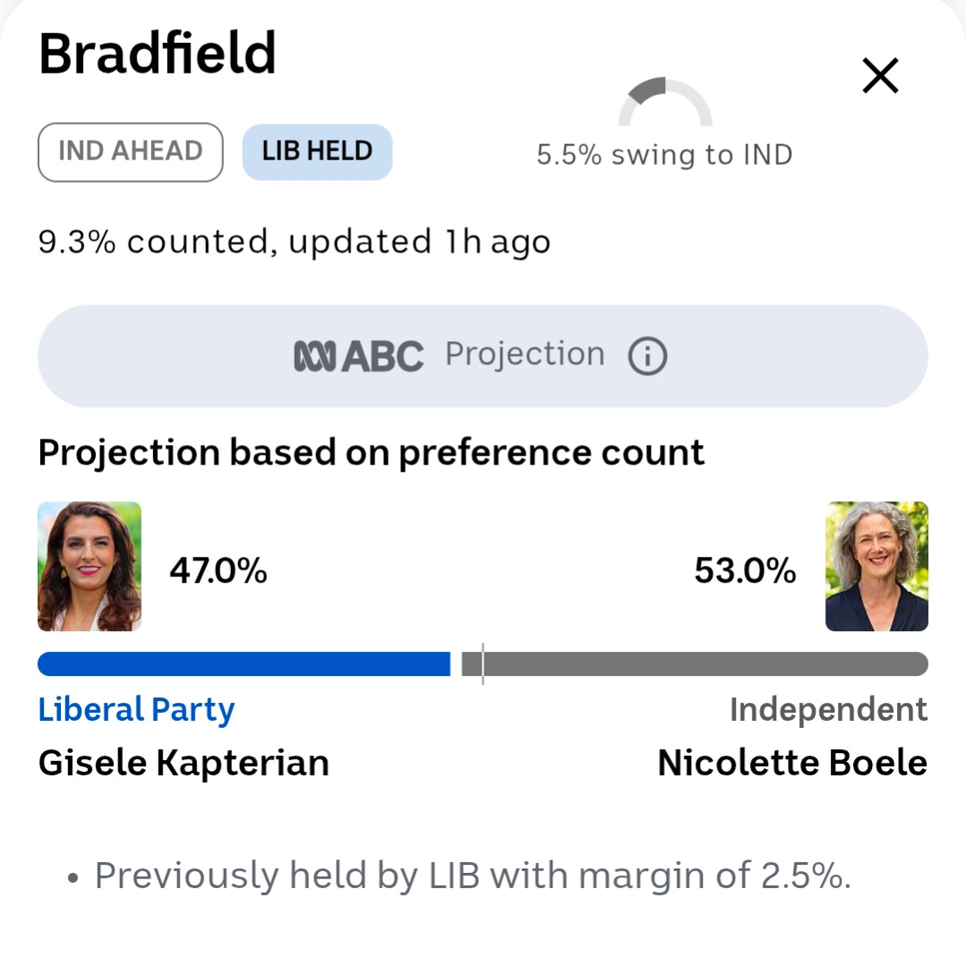Tap the IND AHEAD badge
Image resolution: width=966 pixels, height=975 pixels.
[x=131, y=152]
